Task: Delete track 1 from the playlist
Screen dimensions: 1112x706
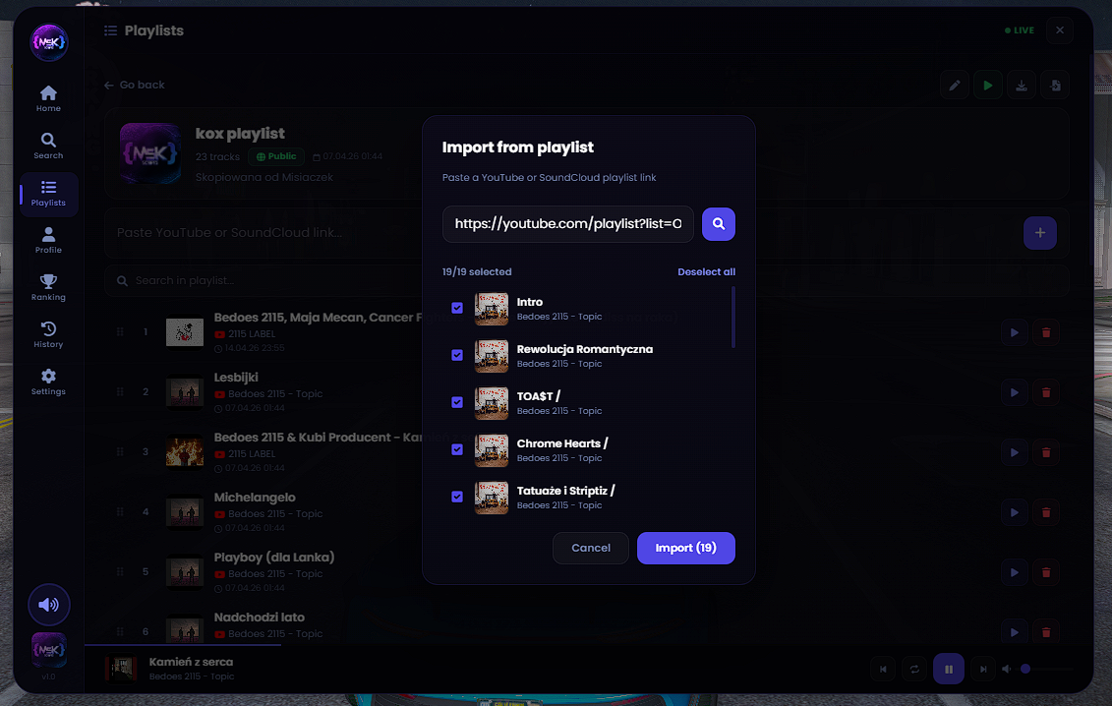Action: tap(1046, 332)
